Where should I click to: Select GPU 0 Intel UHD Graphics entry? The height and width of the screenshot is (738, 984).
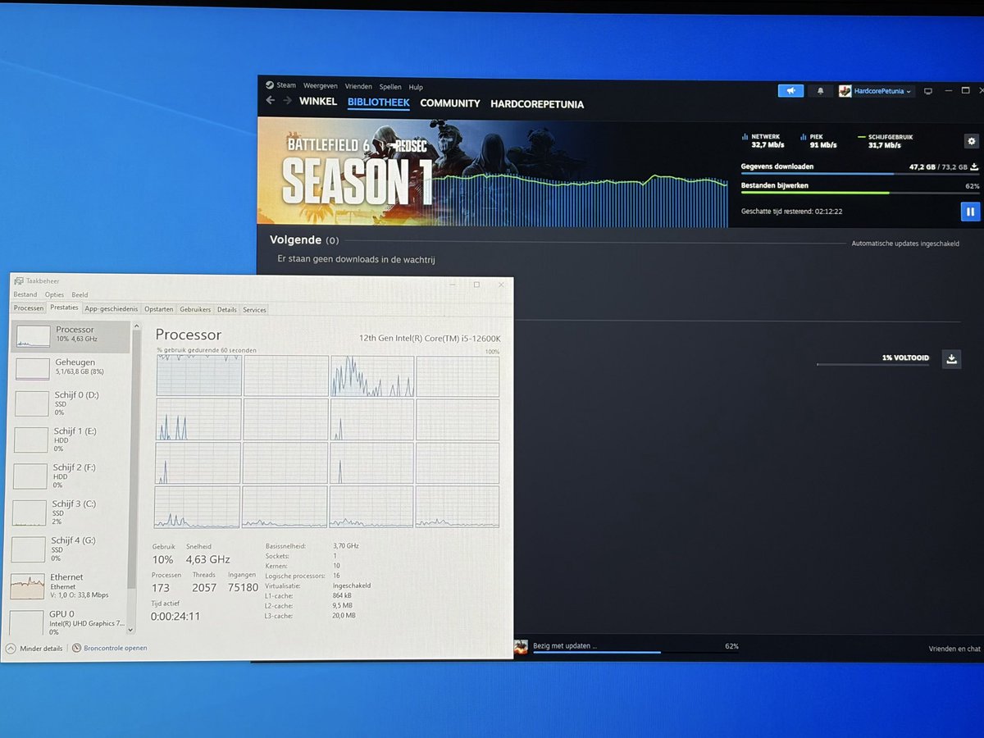click(66, 622)
